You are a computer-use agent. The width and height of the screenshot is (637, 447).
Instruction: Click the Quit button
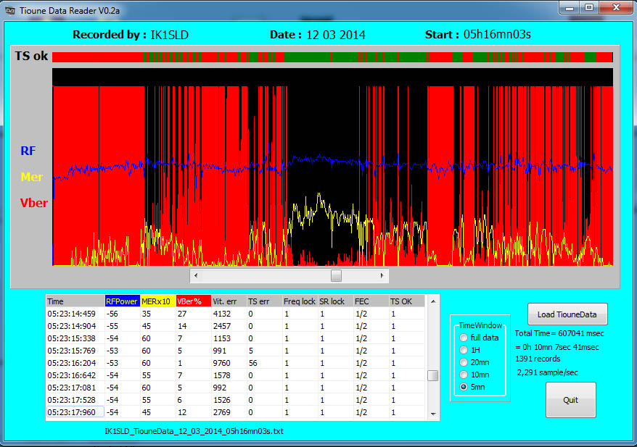[570, 400]
